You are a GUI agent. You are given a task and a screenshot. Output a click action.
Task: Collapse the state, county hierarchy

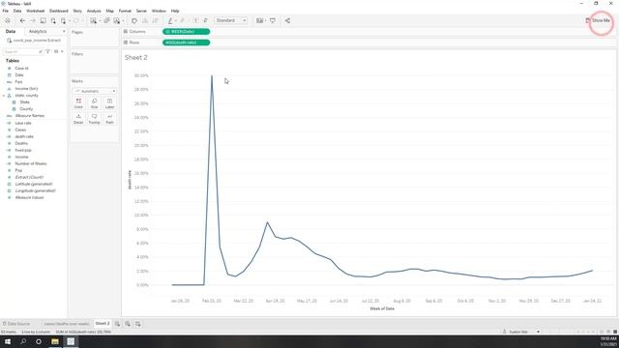[4, 96]
